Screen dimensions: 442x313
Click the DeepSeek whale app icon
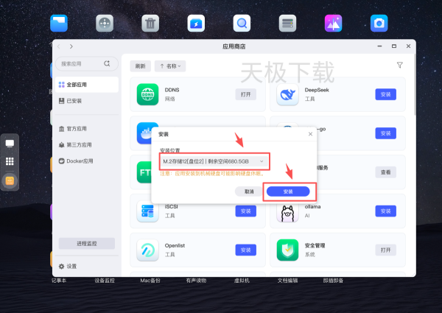click(x=287, y=94)
